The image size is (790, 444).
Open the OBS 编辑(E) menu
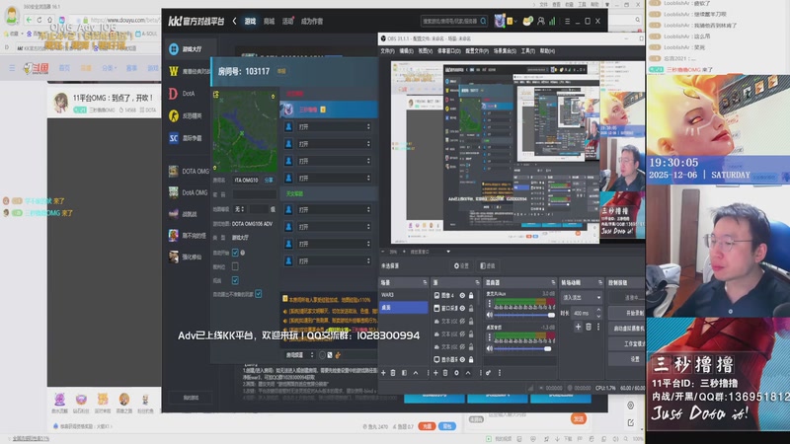pos(406,51)
